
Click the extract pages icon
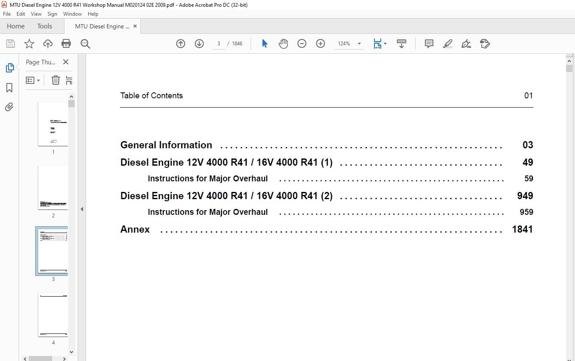[x=70, y=80]
